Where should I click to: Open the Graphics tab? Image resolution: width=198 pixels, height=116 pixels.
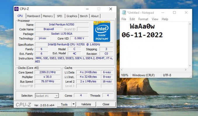(x=72, y=16)
